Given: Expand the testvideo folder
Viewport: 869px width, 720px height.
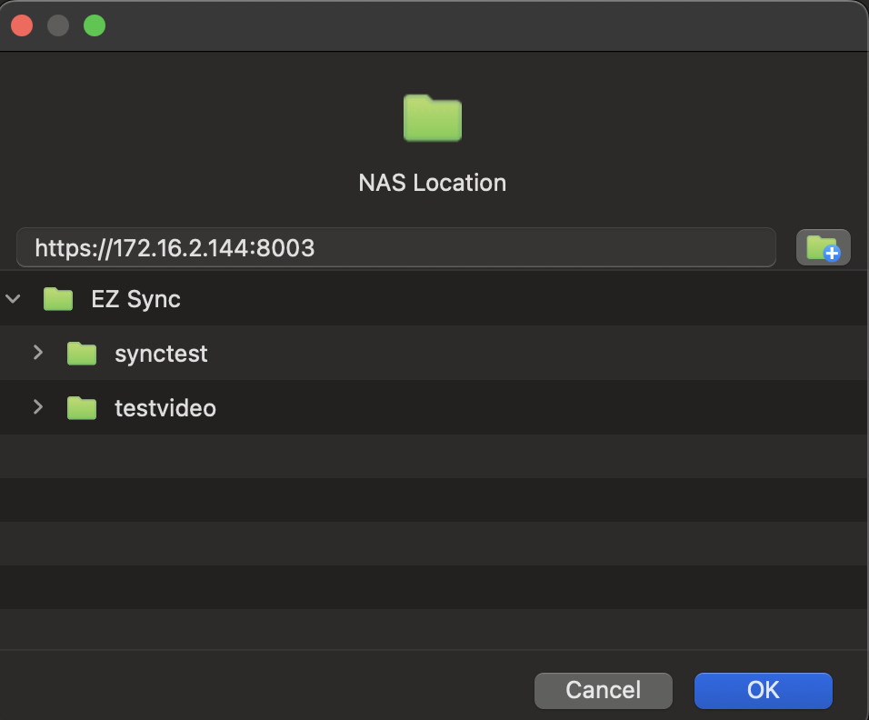Looking at the screenshot, I should 37,407.
